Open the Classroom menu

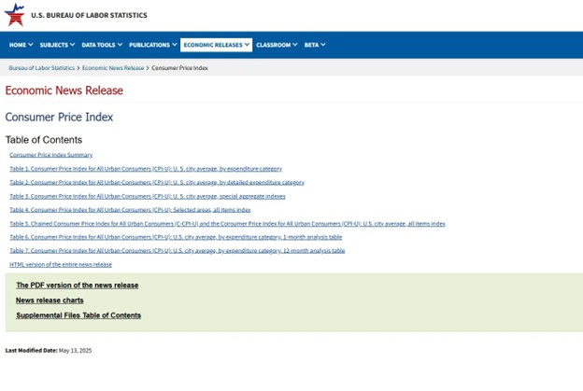(277, 45)
